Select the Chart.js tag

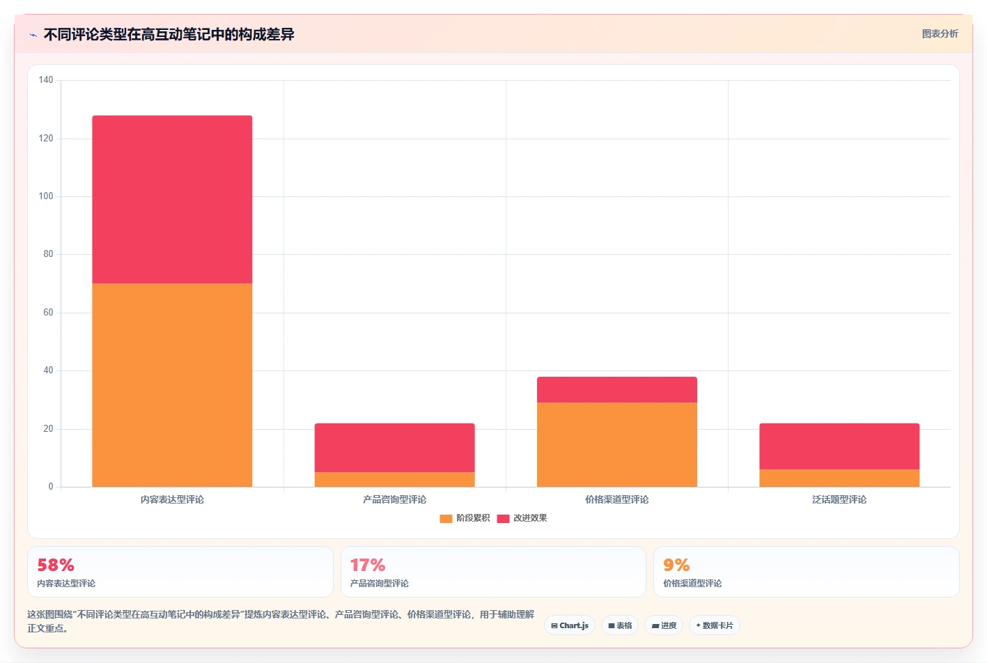tap(570, 625)
